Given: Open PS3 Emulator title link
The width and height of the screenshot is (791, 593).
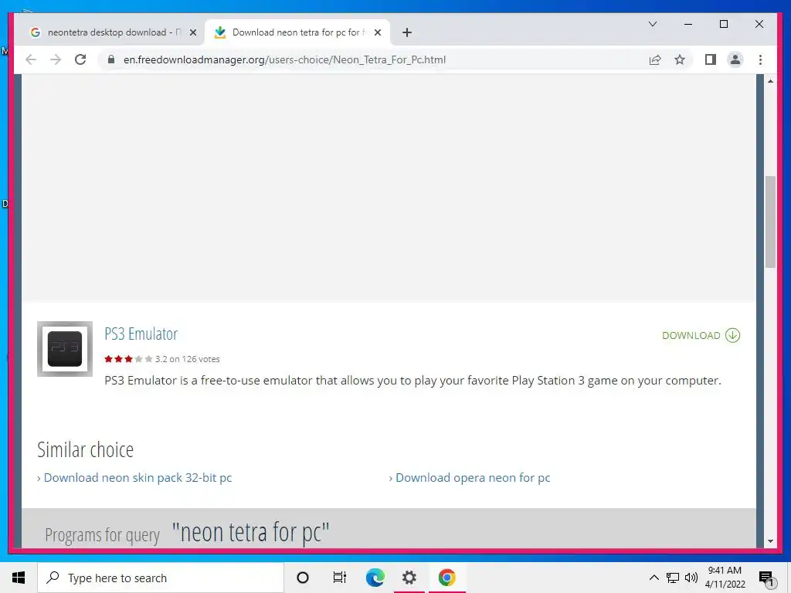Looking at the screenshot, I should point(141,334).
